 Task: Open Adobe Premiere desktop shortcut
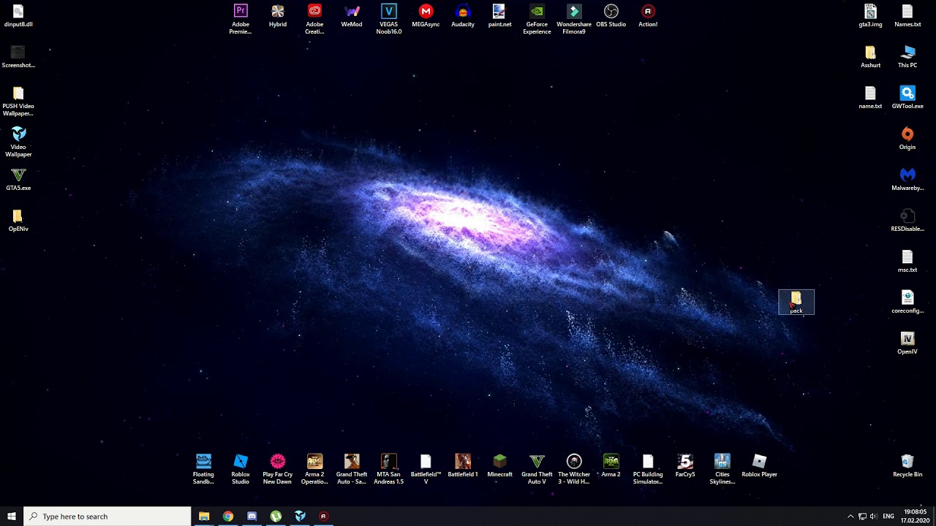click(x=241, y=19)
